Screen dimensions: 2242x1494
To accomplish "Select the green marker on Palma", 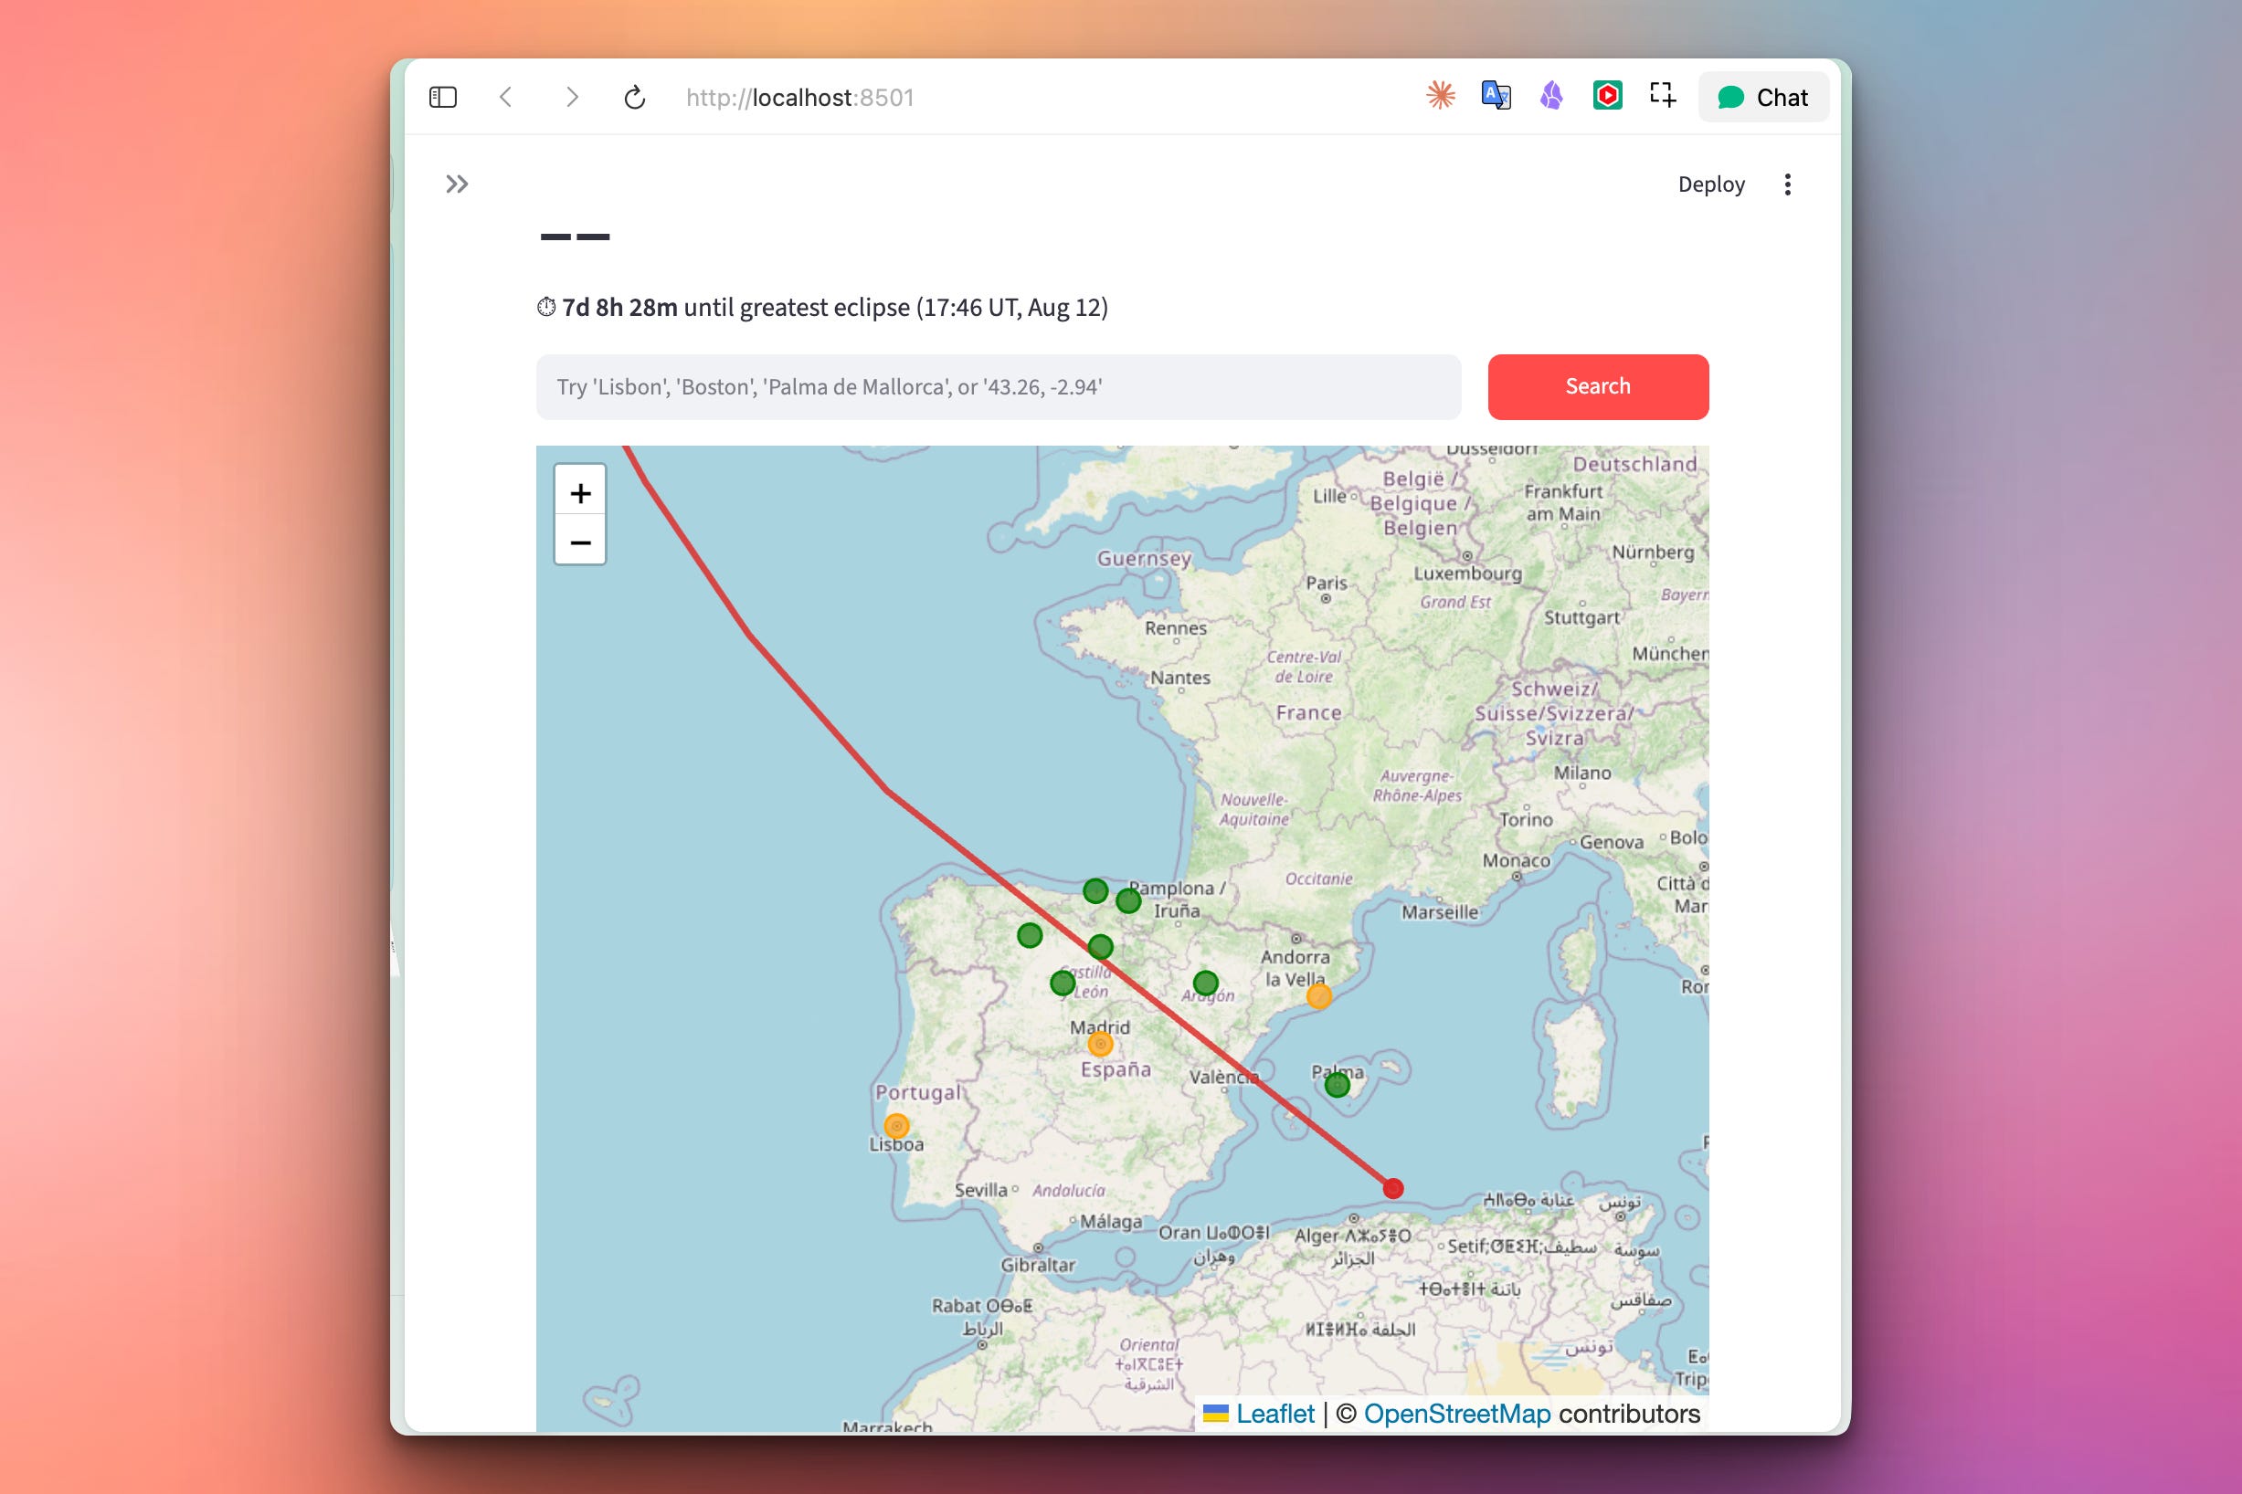I will coord(1338,1084).
